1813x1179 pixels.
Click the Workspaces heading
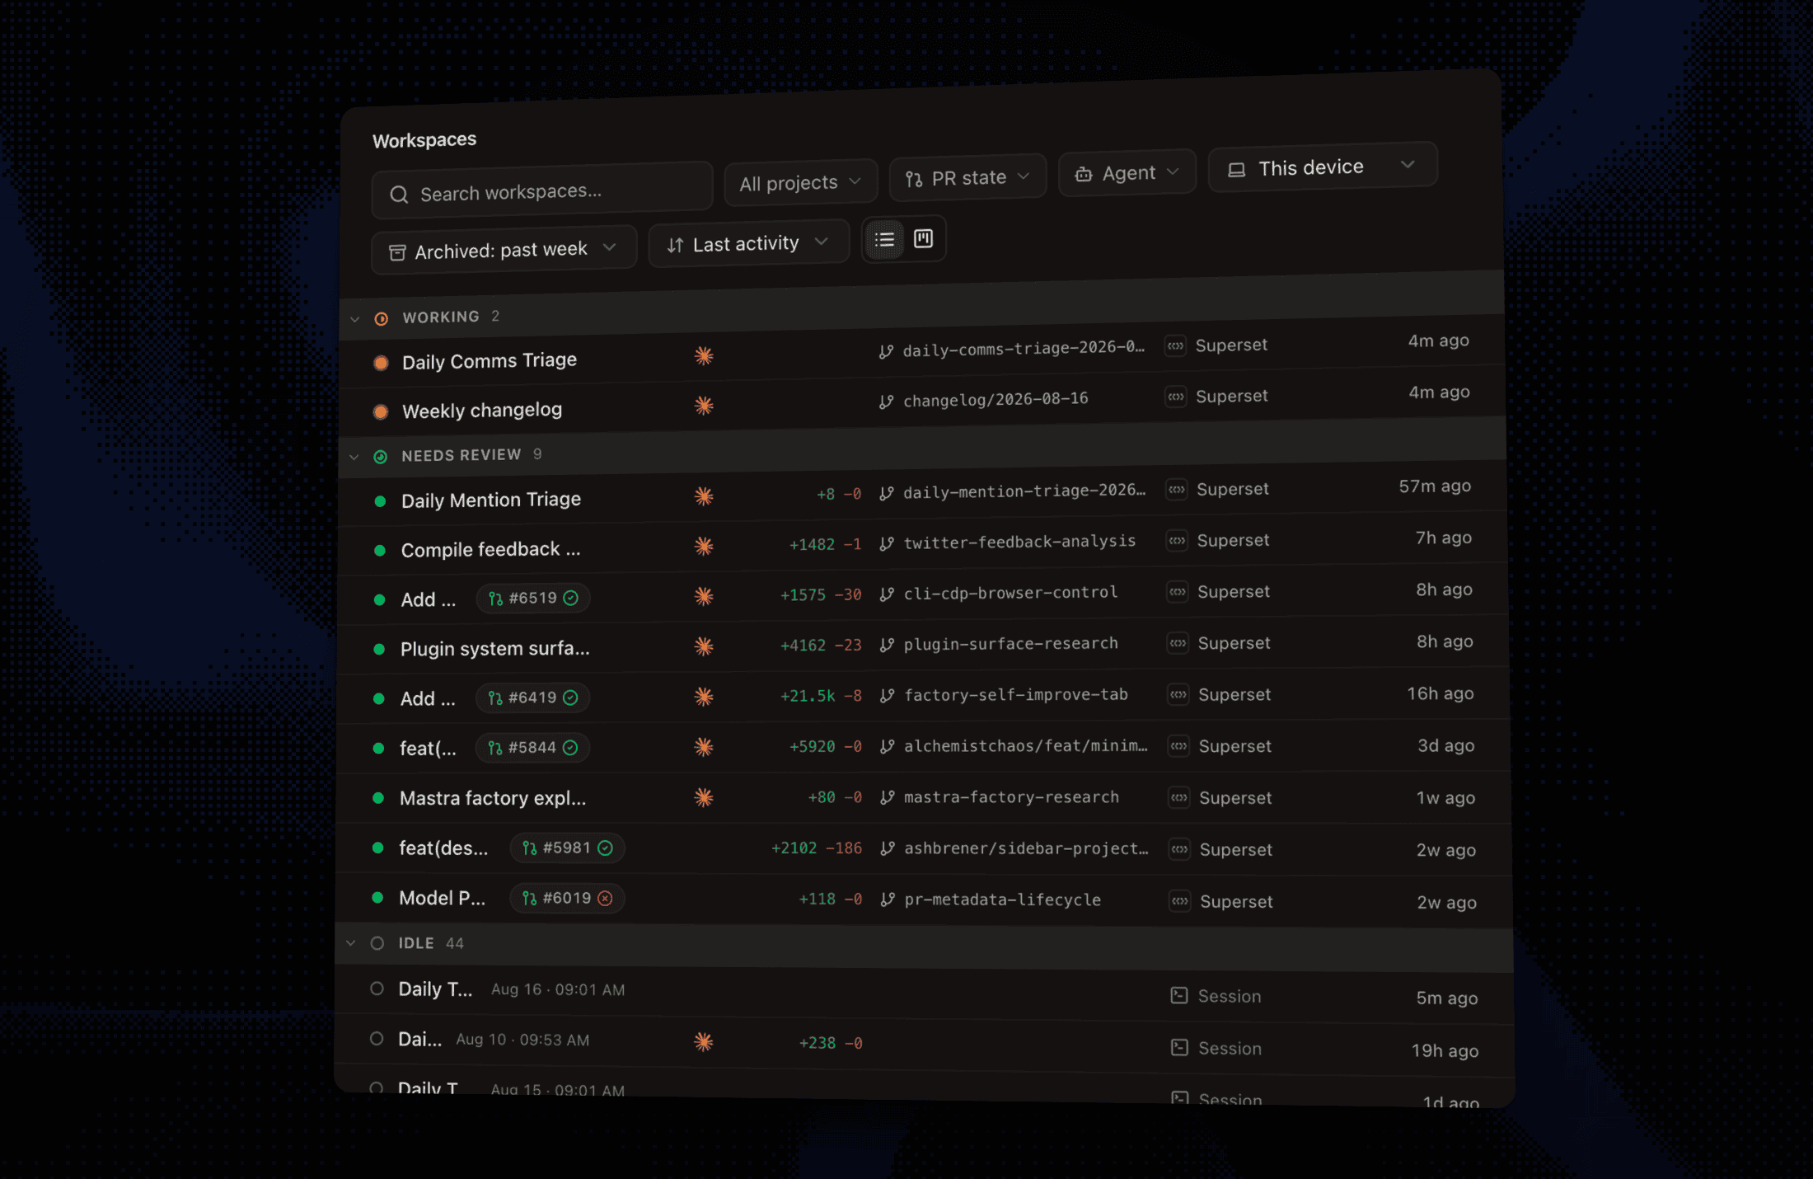pos(424,140)
